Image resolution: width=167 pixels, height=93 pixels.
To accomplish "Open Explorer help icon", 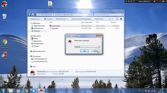I will pyautogui.click(x=121, y=19).
